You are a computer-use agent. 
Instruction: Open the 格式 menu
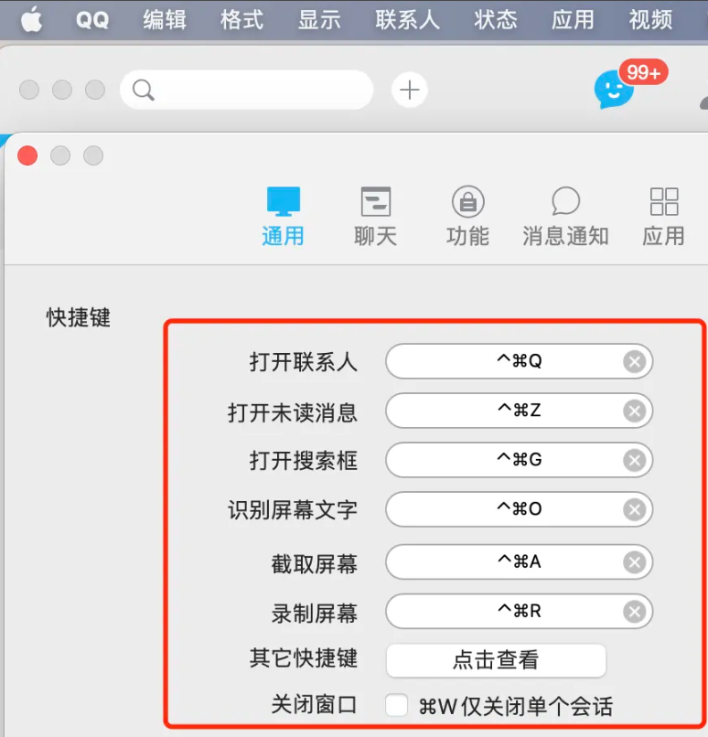coord(241,20)
